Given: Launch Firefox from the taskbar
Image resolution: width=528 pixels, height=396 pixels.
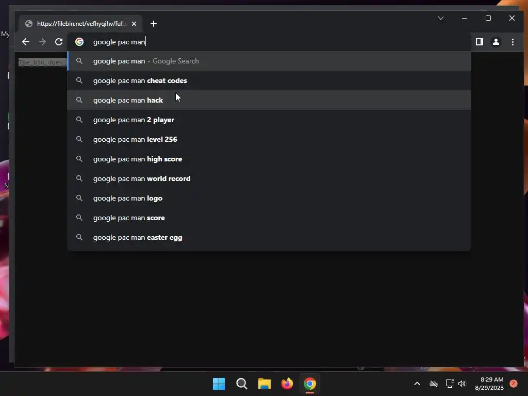Looking at the screenshot, I should pyautogui.click(x=287, y=384).
